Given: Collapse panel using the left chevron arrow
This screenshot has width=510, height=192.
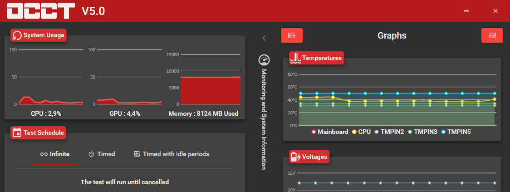Looking at the screenshot, I should pos(264,38).
